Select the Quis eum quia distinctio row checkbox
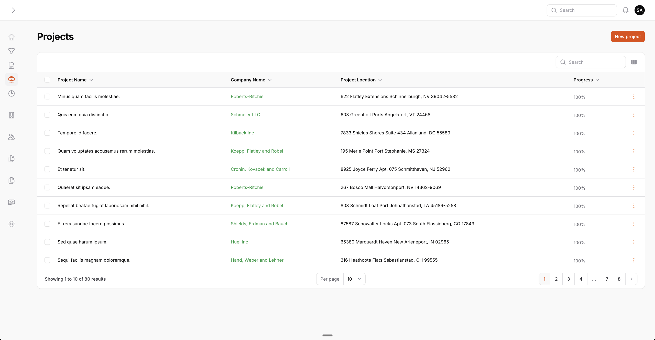 click(47, 115)
